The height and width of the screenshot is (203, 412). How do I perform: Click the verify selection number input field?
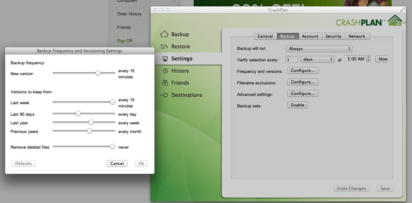[x=292, y=59]
